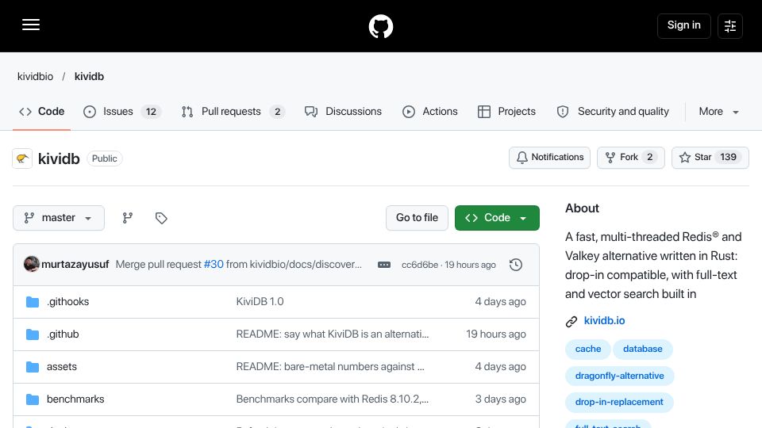Open the Actions tab
Viewport: 762px width, 428px height.
[430, 112]
